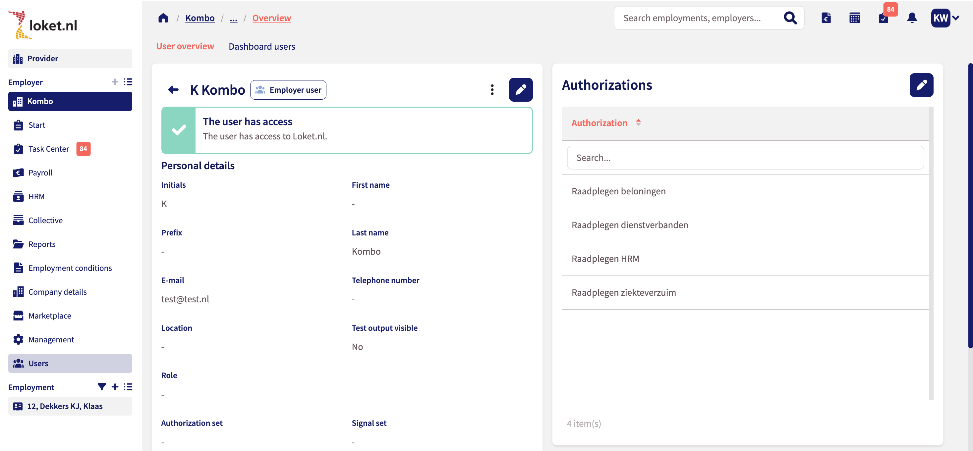Switch to Dashboard users tab
973x451 pixels.
click(262, 46)
